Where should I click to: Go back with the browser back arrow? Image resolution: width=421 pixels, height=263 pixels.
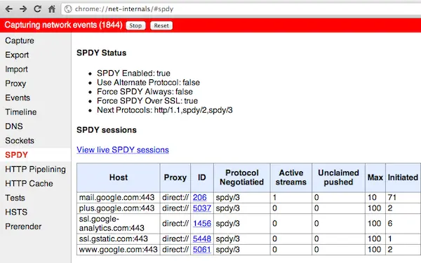(x=9, y=9)
